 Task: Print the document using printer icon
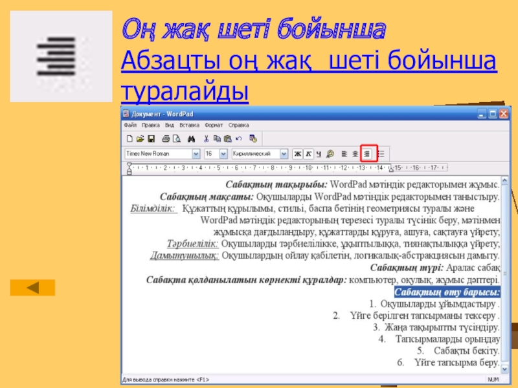(166, 139)
